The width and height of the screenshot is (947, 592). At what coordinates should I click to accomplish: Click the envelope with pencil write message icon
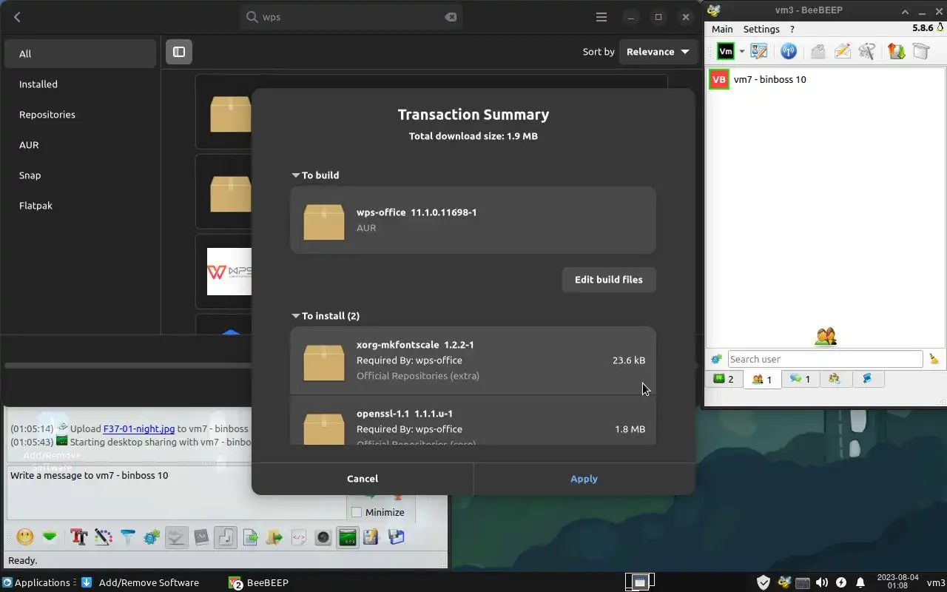pos(842,51)
